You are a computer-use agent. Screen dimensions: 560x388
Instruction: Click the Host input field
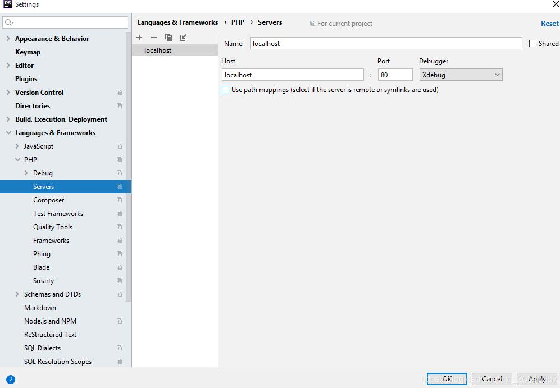point(293,75)
